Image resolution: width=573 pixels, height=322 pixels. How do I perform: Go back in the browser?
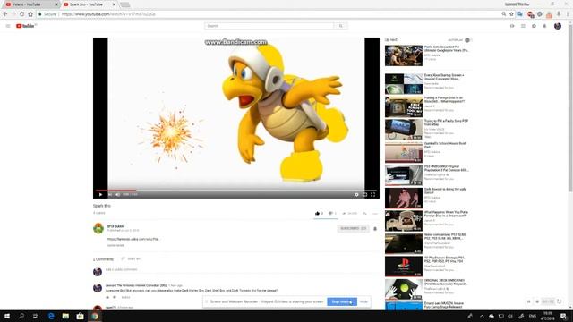click(5, 14)
